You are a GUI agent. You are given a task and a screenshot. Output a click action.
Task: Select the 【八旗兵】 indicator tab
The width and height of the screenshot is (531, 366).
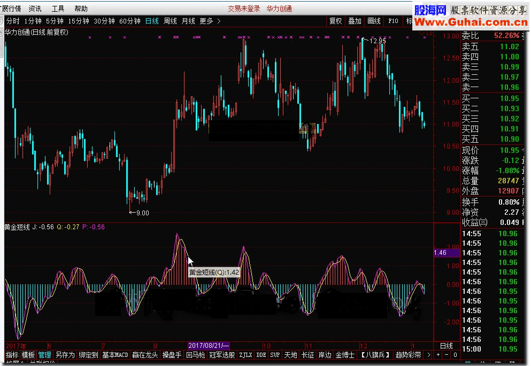(375, 355)
